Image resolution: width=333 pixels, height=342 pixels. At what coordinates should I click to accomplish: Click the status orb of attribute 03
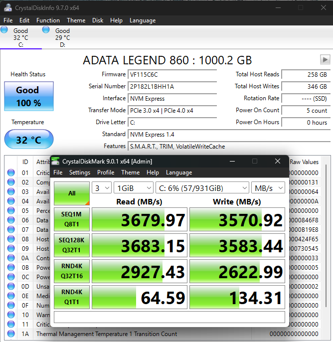pyautogui.click(x=11, y=191)
